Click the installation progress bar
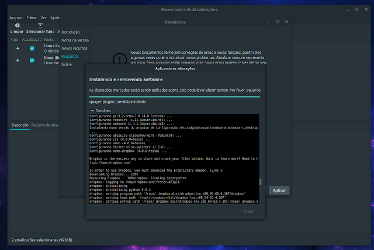 175,97
